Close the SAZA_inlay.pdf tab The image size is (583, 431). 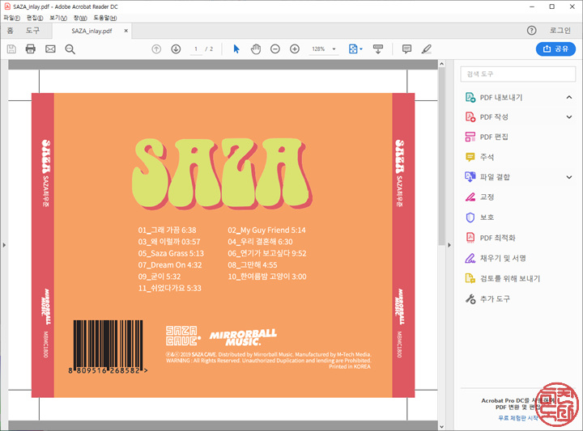point(126,31)
